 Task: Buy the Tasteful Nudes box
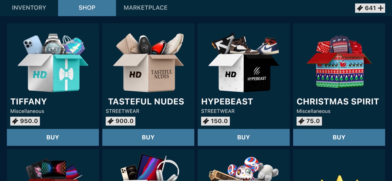[148, 137]
